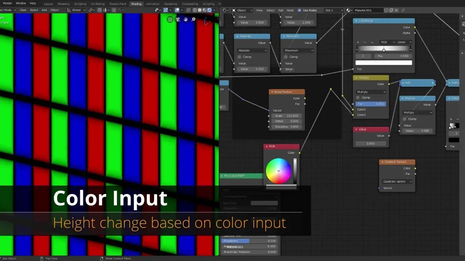
Task: Disable the Use Nodes checkbox
Action: click(x=300, y=10)
